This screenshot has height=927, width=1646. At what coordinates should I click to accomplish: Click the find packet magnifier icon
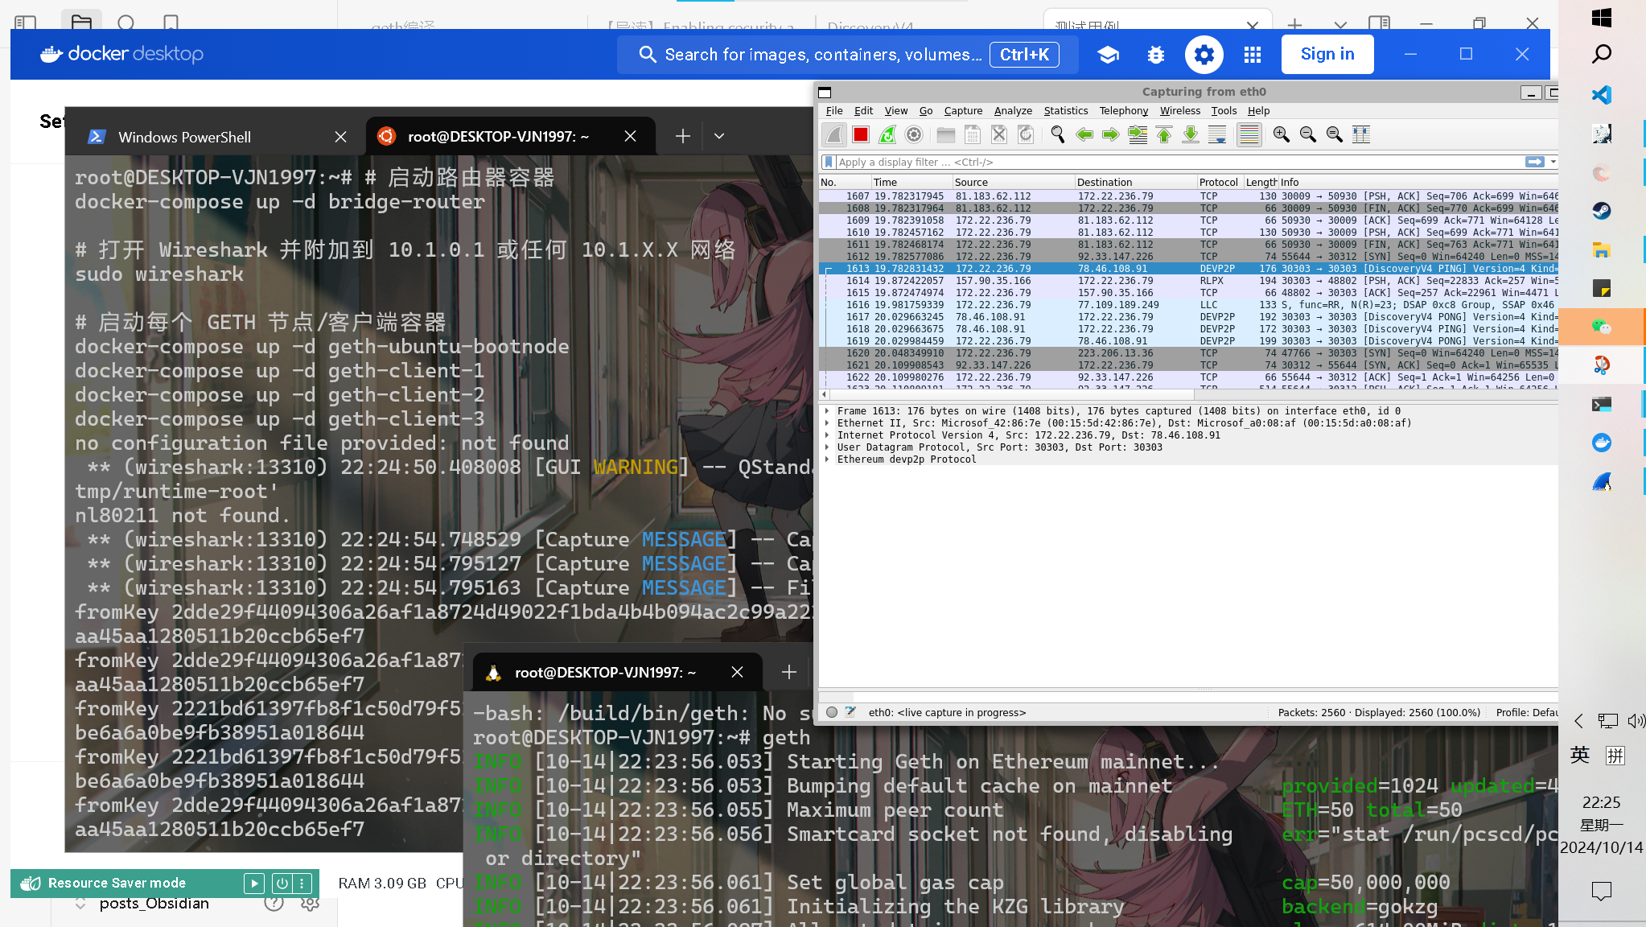[1058, 134]
